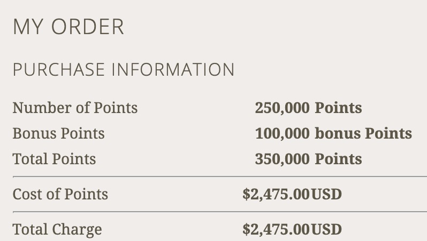
Task: Click the MY ORDER heading
Action: 68,27
